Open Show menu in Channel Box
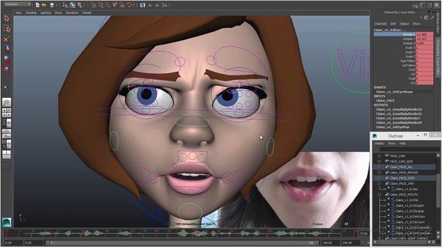442x248 pixels. tap(416, 23)
